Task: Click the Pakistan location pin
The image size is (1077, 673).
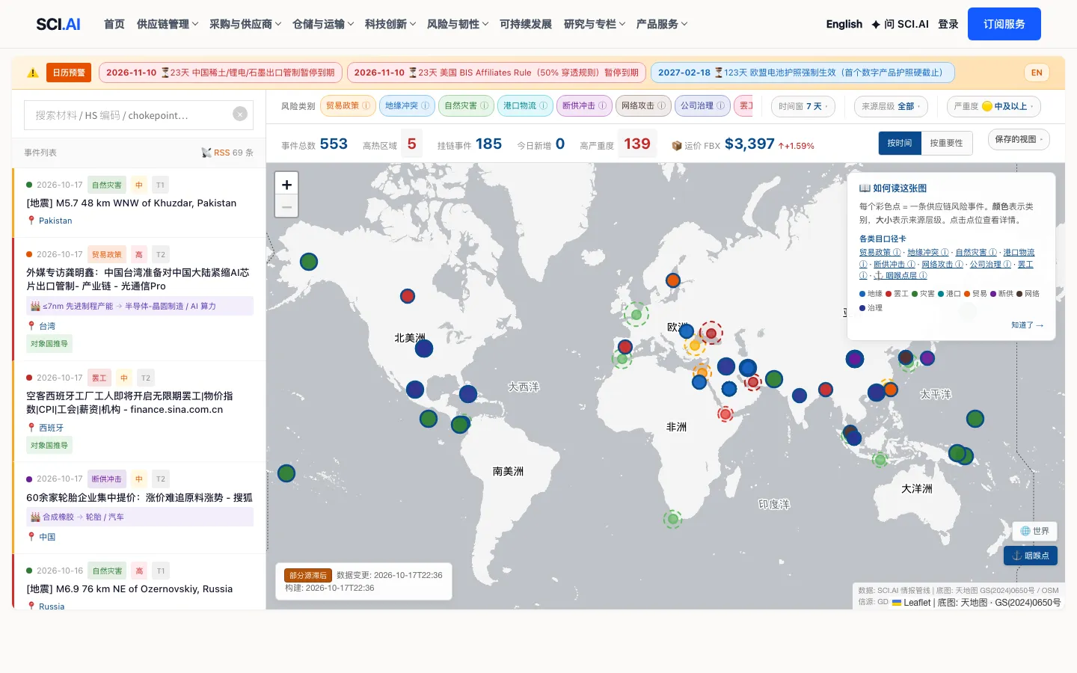Action: pos(31,221)
